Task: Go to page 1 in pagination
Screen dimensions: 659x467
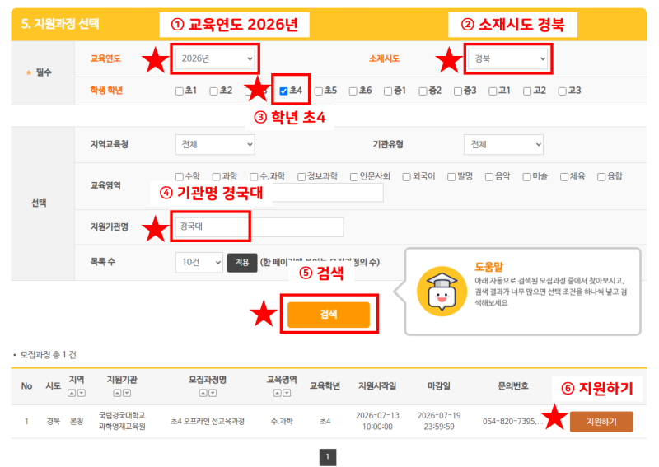Action: [328, 457]
